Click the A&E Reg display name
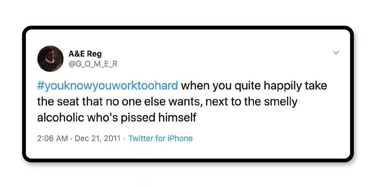This screenshot has height=188, width=376. 81,54
